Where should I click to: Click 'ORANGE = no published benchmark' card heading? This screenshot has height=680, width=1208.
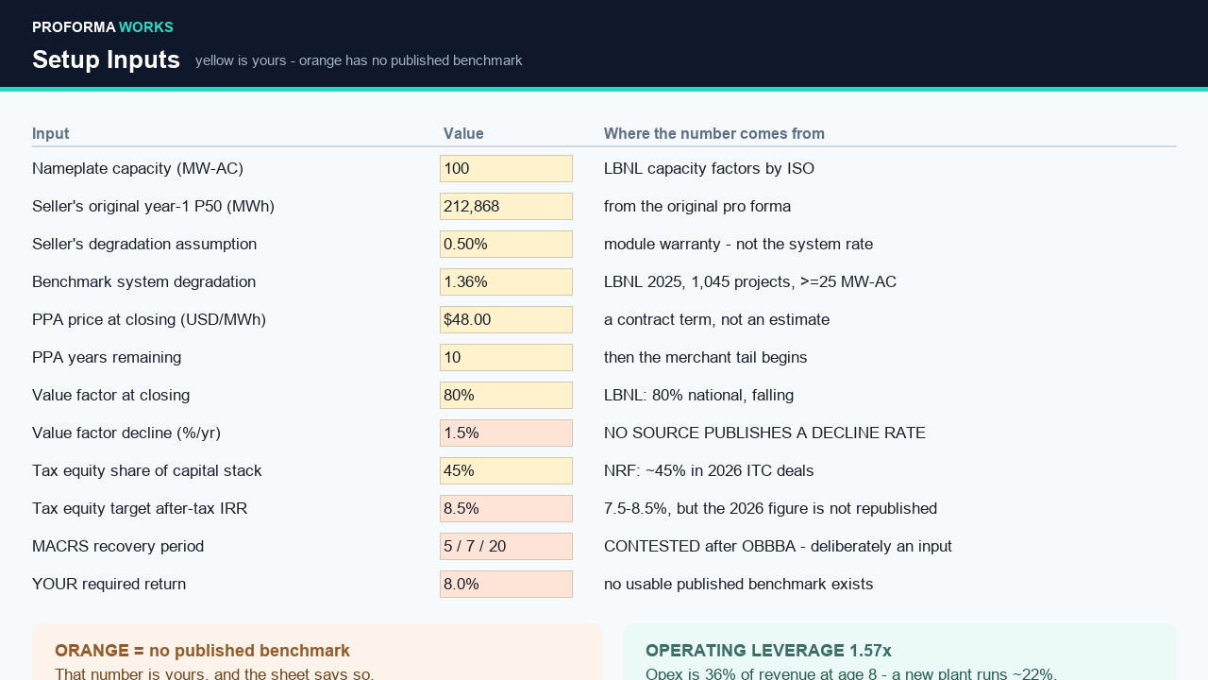click(x=202, y=651)
